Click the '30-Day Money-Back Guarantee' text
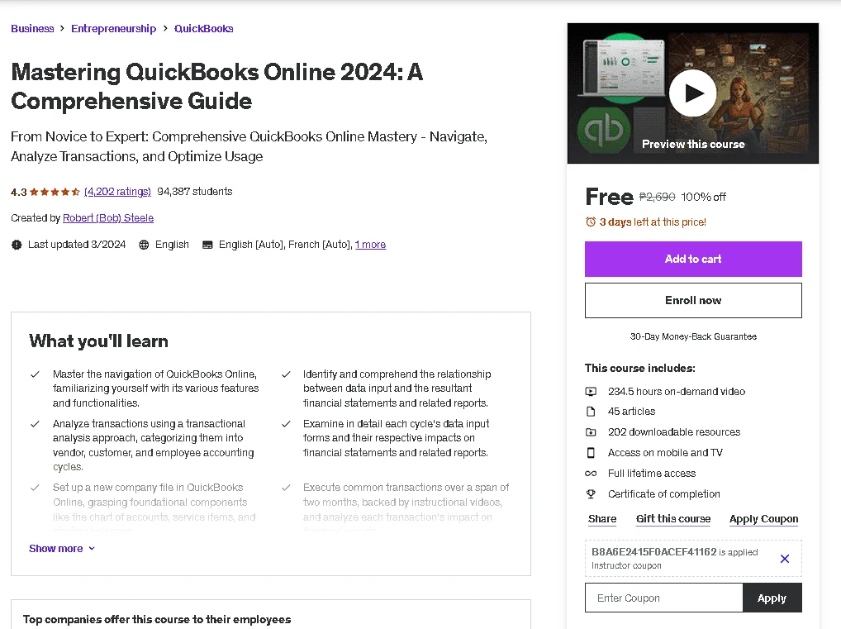 pos(693,336)
